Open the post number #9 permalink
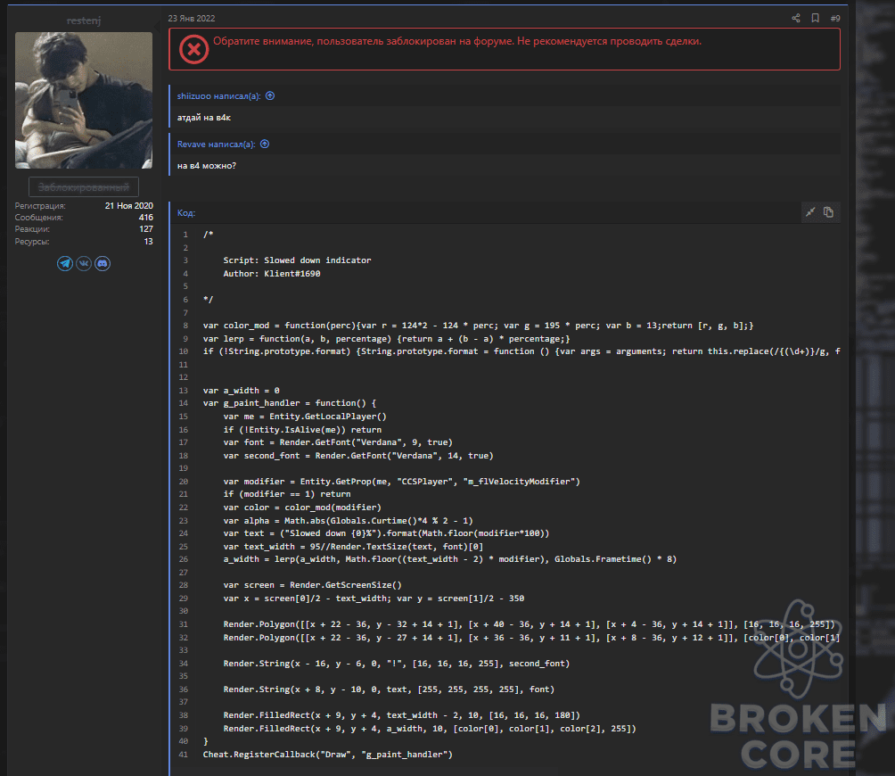 [835, 18]
